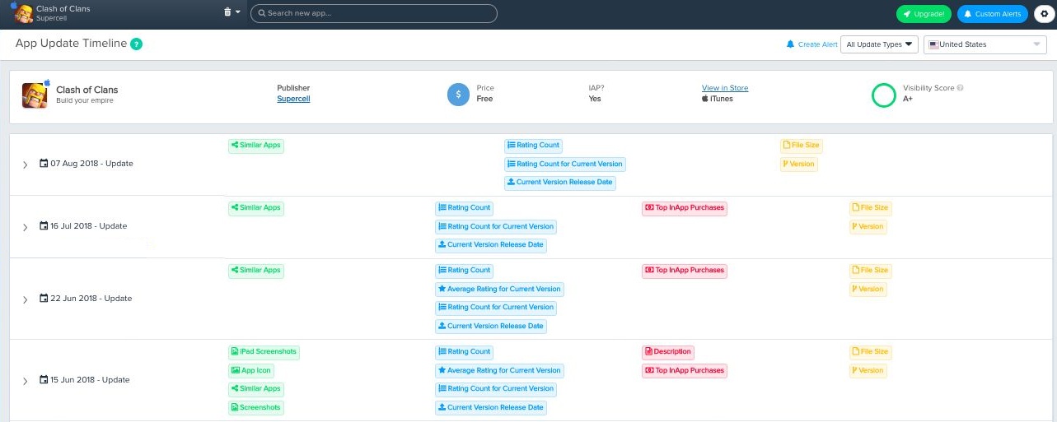Screen dimensions: 1057x422
Task: Open the United States country dropdown
Action: click(x=985, y=44)
